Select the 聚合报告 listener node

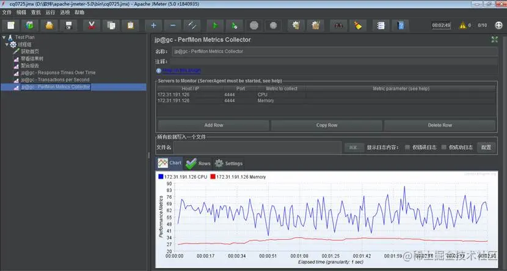30,65
